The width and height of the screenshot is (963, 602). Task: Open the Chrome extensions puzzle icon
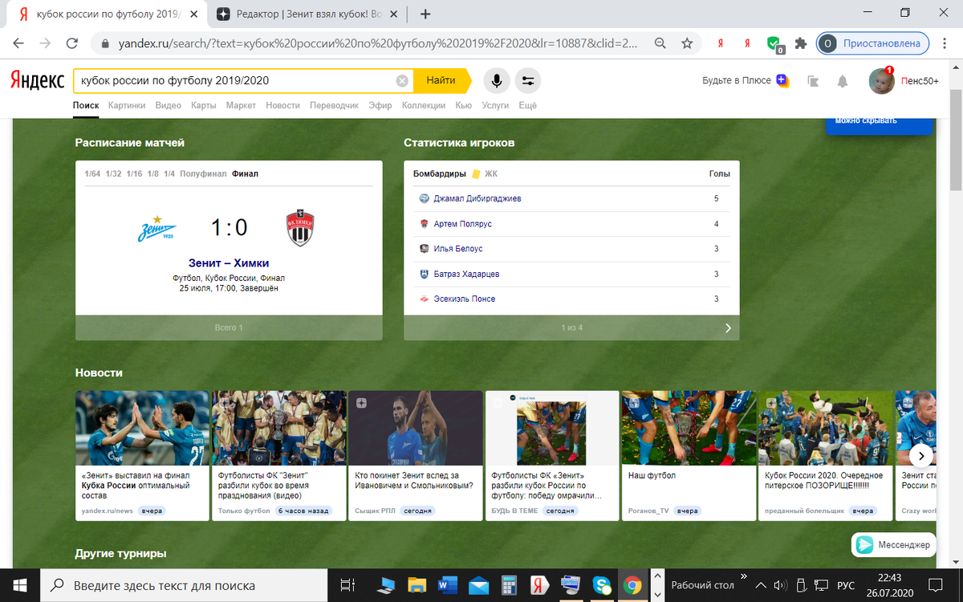click(x=801, y=43)
